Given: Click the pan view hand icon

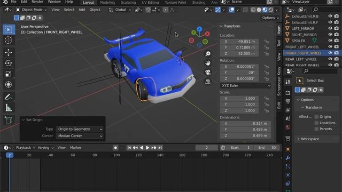Looking at the screenshot, I should coord(208,63).
